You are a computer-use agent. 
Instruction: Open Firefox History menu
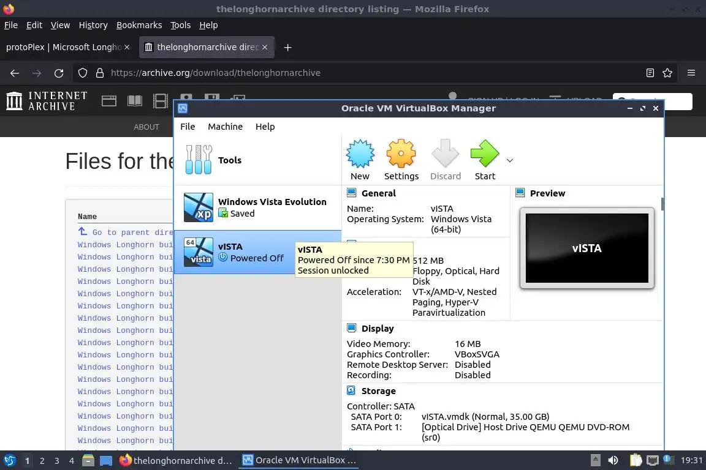(x=93, y=25)
